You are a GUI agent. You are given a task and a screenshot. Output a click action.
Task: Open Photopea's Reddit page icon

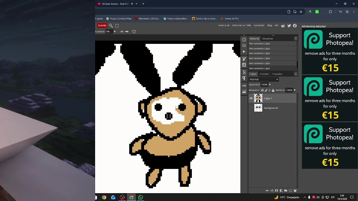[283, 25]
